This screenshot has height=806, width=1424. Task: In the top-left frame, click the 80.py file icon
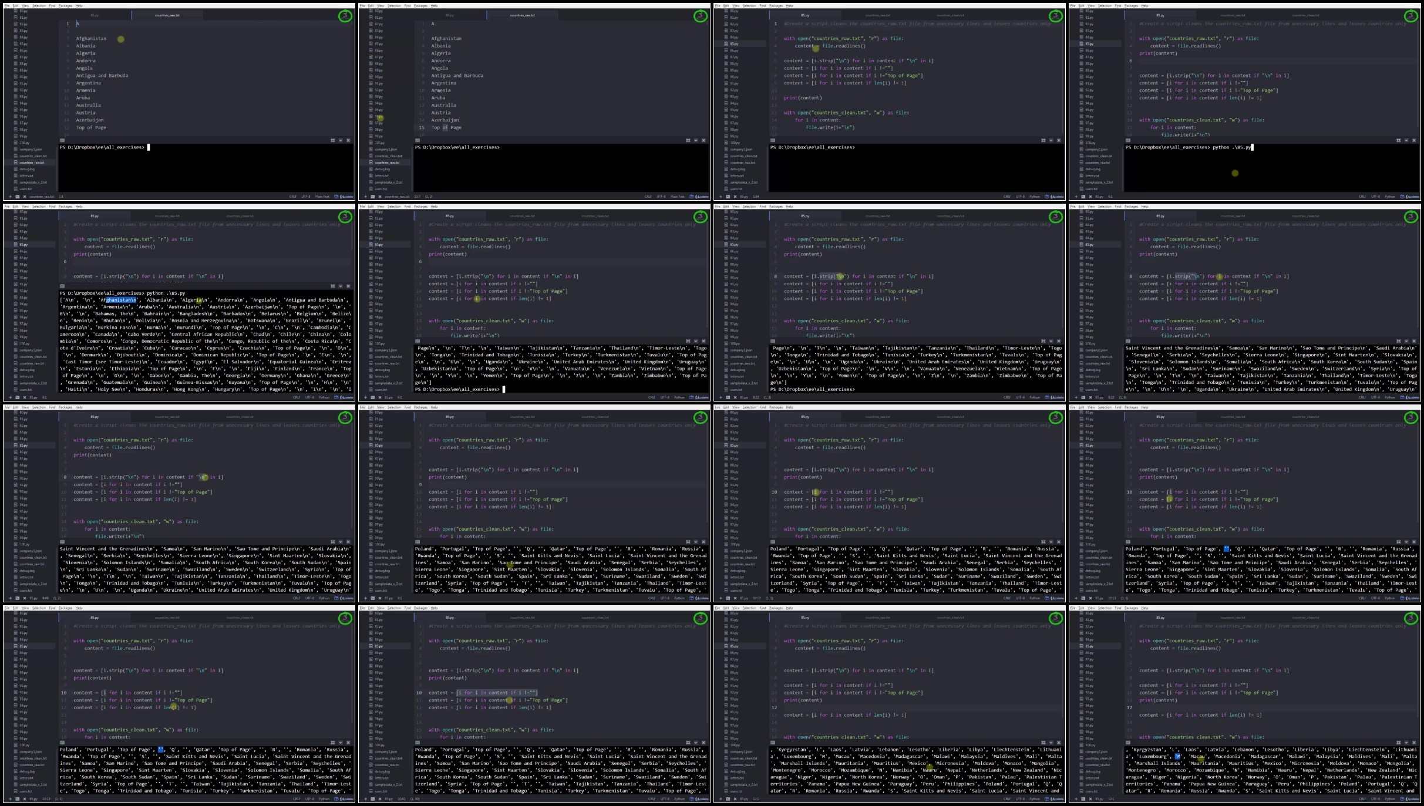[16, 11]
